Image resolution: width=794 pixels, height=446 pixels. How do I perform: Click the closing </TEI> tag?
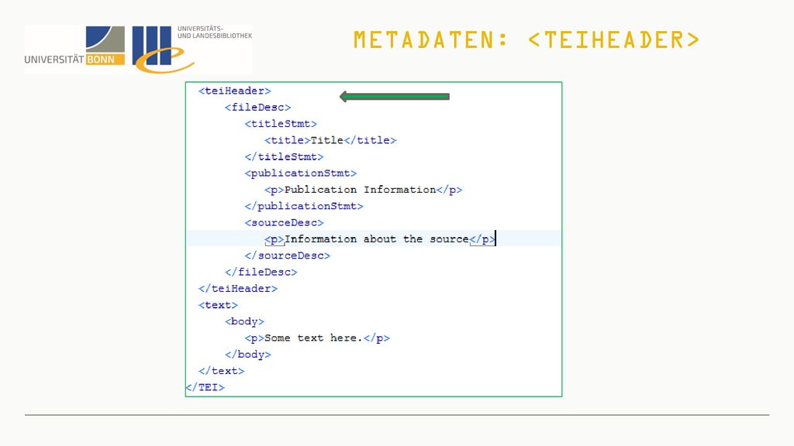pyautogui.click(x=205, y=387)
